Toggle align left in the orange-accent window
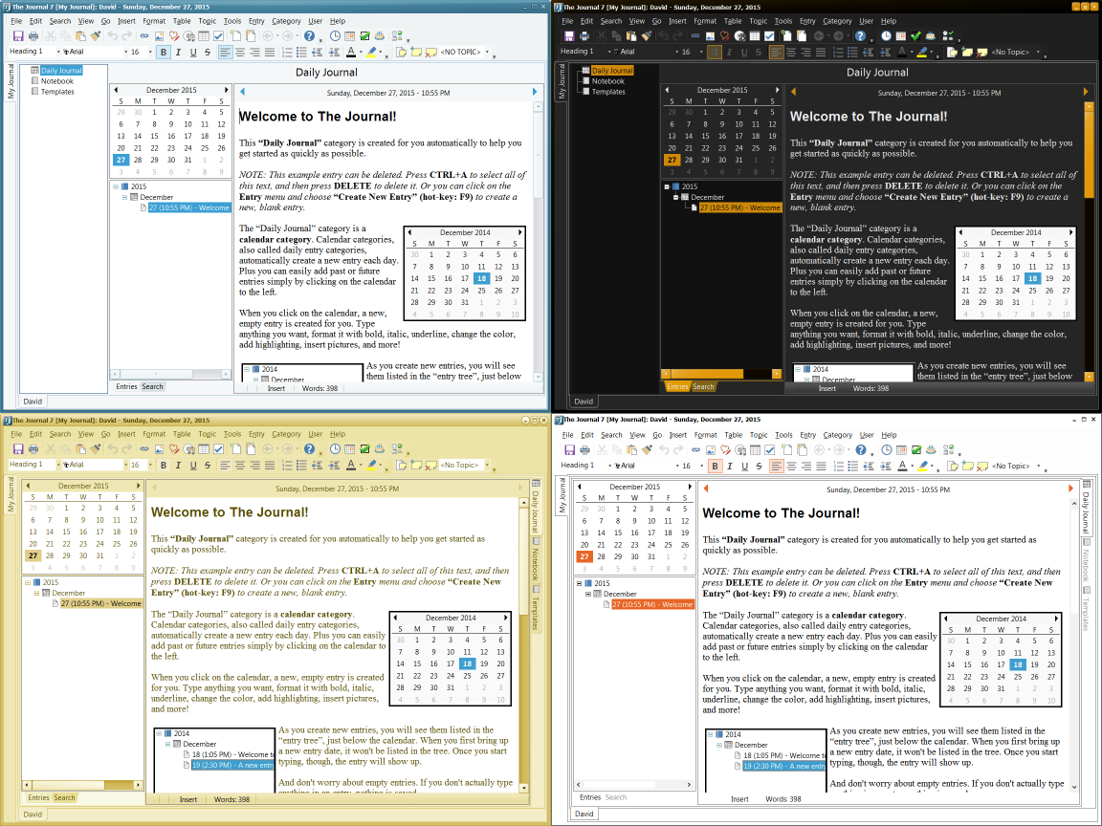The width and height of the screenshot is (1102, 826). [777, 466]
